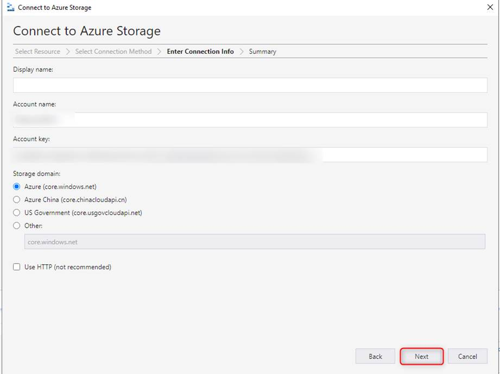Choose the Azure China storage domain
500x374 pixels.
(x=17, y=200)
